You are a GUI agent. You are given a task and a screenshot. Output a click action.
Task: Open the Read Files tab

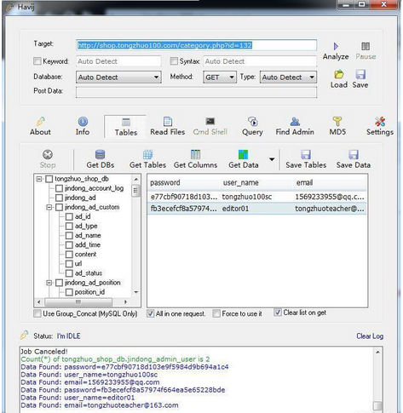tap(168, 127)
